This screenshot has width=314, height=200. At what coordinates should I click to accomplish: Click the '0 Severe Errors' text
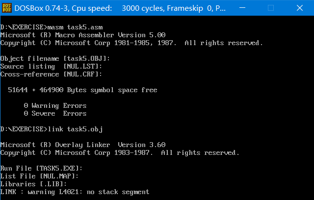[55, 113]
